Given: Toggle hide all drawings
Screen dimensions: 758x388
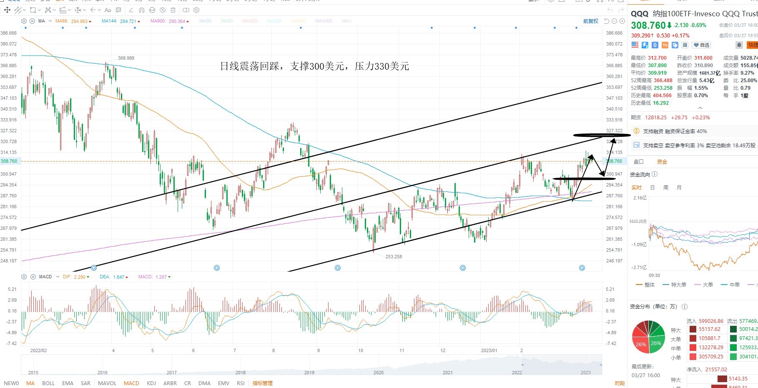Looking at the screenshot, I should [x=163, y=10].
